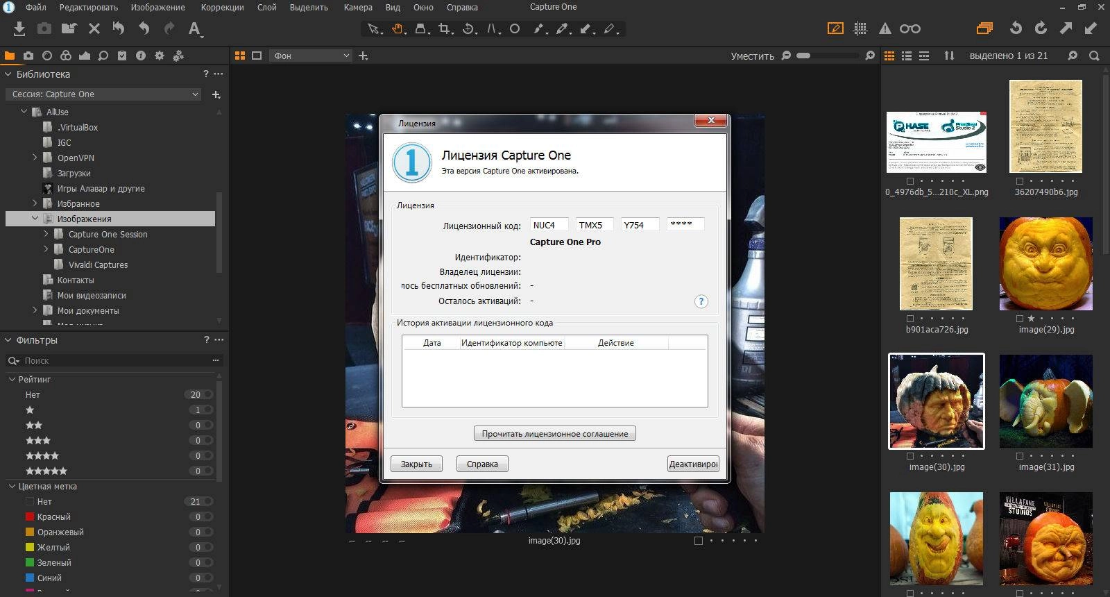The height and width of the screenshot is (597, 1110).
Task: Select the Crop tool icon
Action: tap(445, 28)
